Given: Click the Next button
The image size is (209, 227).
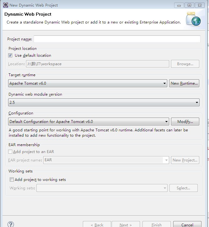Looking at the screenshot, I should (x=126, y=224).
